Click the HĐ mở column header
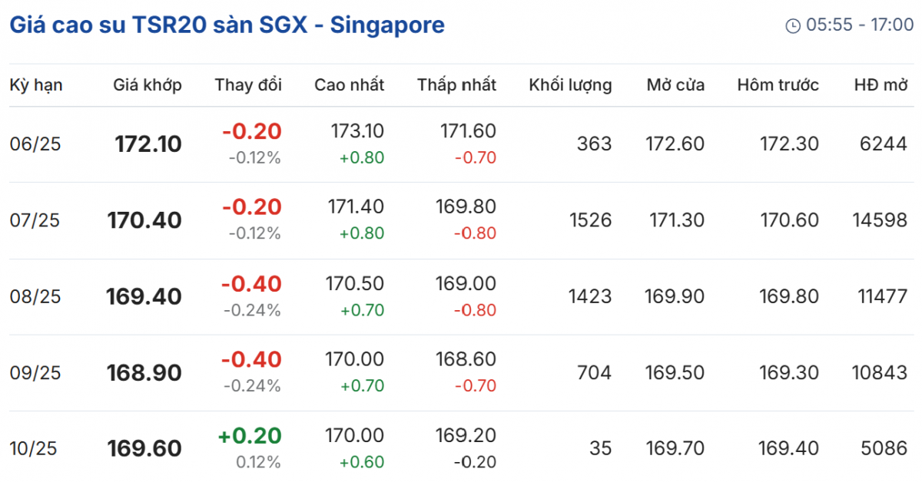Viewport: 922px width, 482px height. [x=881, y=84]
